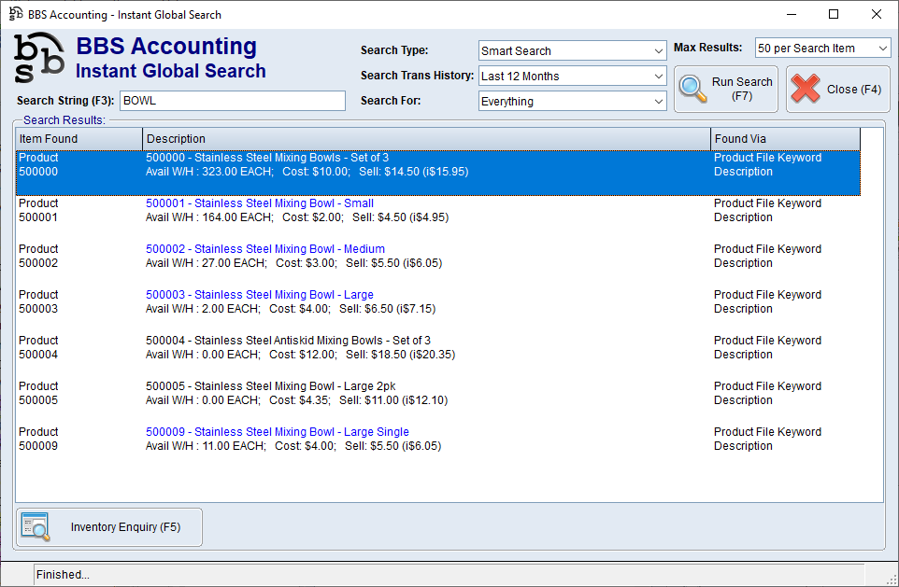The width and height of the screenshot is (899, 587).
Task: Click the red X Close icon
Action: tap(805, 89)
